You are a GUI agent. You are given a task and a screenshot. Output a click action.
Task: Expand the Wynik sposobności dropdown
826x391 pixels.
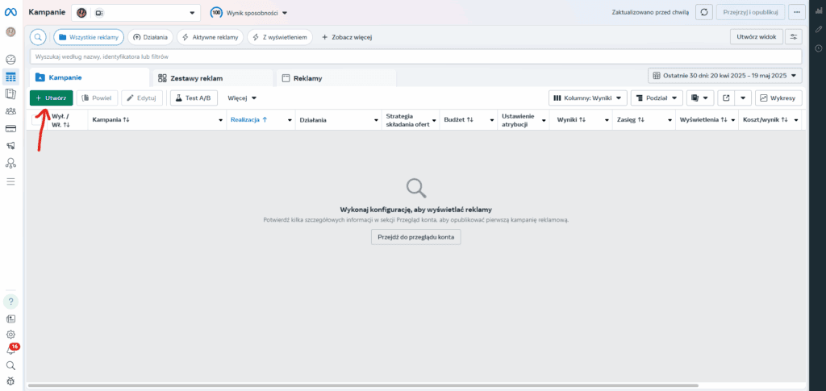tap(248, 13)
